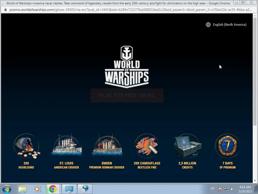Image resolution: width=258 pixels, height=194 pixels.
Task: Click the EN language indicator in tray
Action: (x=212, y=188)
